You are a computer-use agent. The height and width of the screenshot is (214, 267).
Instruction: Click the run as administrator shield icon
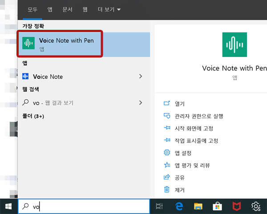point(167,116)
